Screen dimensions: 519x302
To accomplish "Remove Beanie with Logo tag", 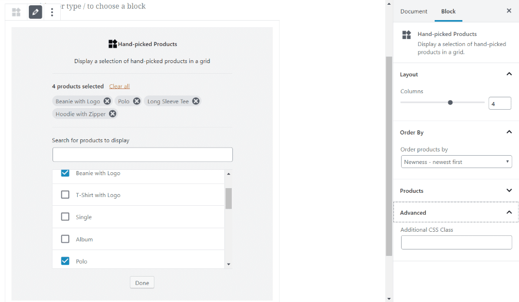I will coord(107,101).
